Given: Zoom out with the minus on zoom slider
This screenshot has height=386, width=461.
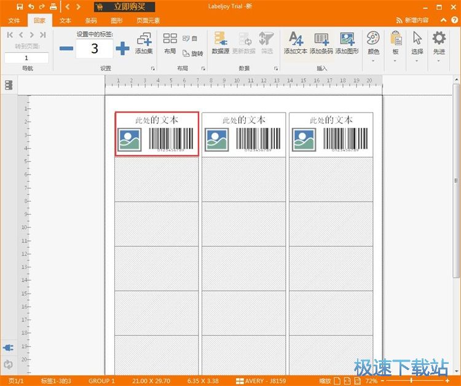Looking at the screenshot, I should click(x=383, y=381).
